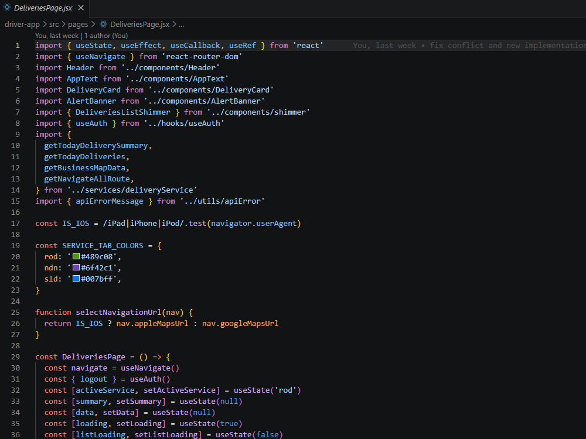
Task: Select the DeliveriesPage.jsx editor tab
Action: coord(45,8)
